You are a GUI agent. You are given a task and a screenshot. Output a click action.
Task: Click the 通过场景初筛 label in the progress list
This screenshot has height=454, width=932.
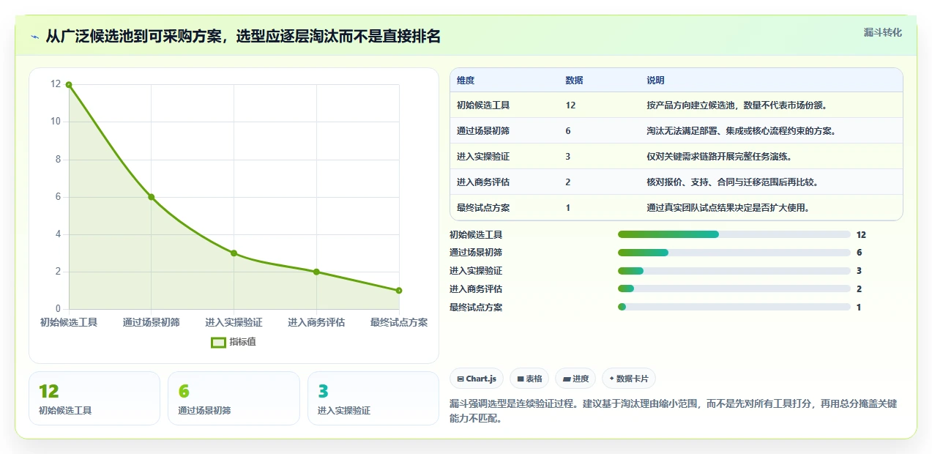pos(476,253)
